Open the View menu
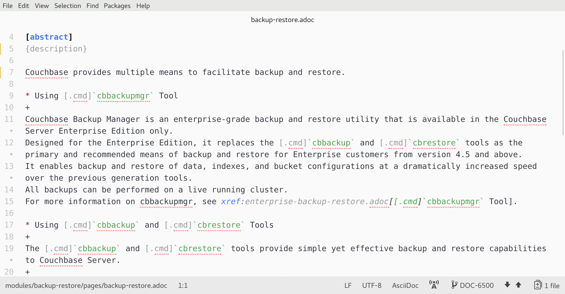This screenshot has height=294, width=565. 41,6
